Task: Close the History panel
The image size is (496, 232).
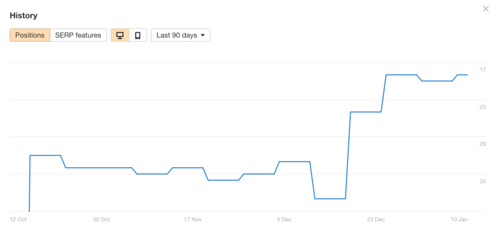Action: pos(485,9)
